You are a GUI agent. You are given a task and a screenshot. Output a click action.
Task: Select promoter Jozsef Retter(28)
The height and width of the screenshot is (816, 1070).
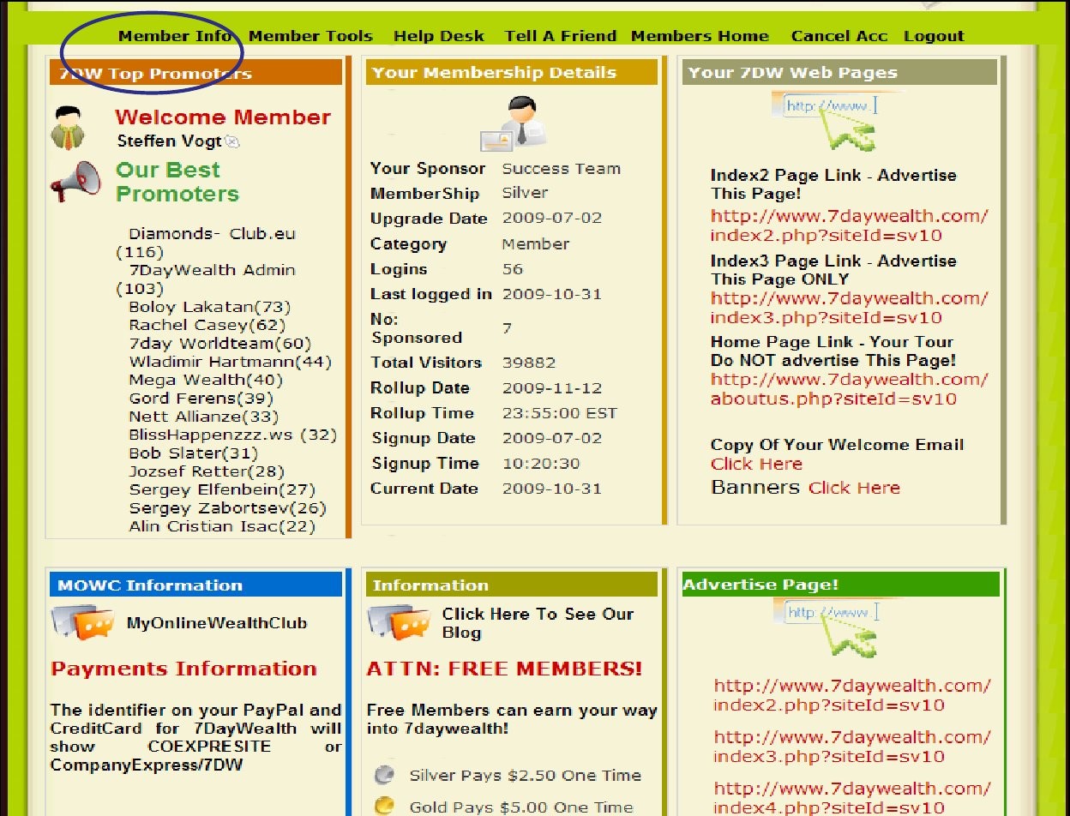[207, 471]
